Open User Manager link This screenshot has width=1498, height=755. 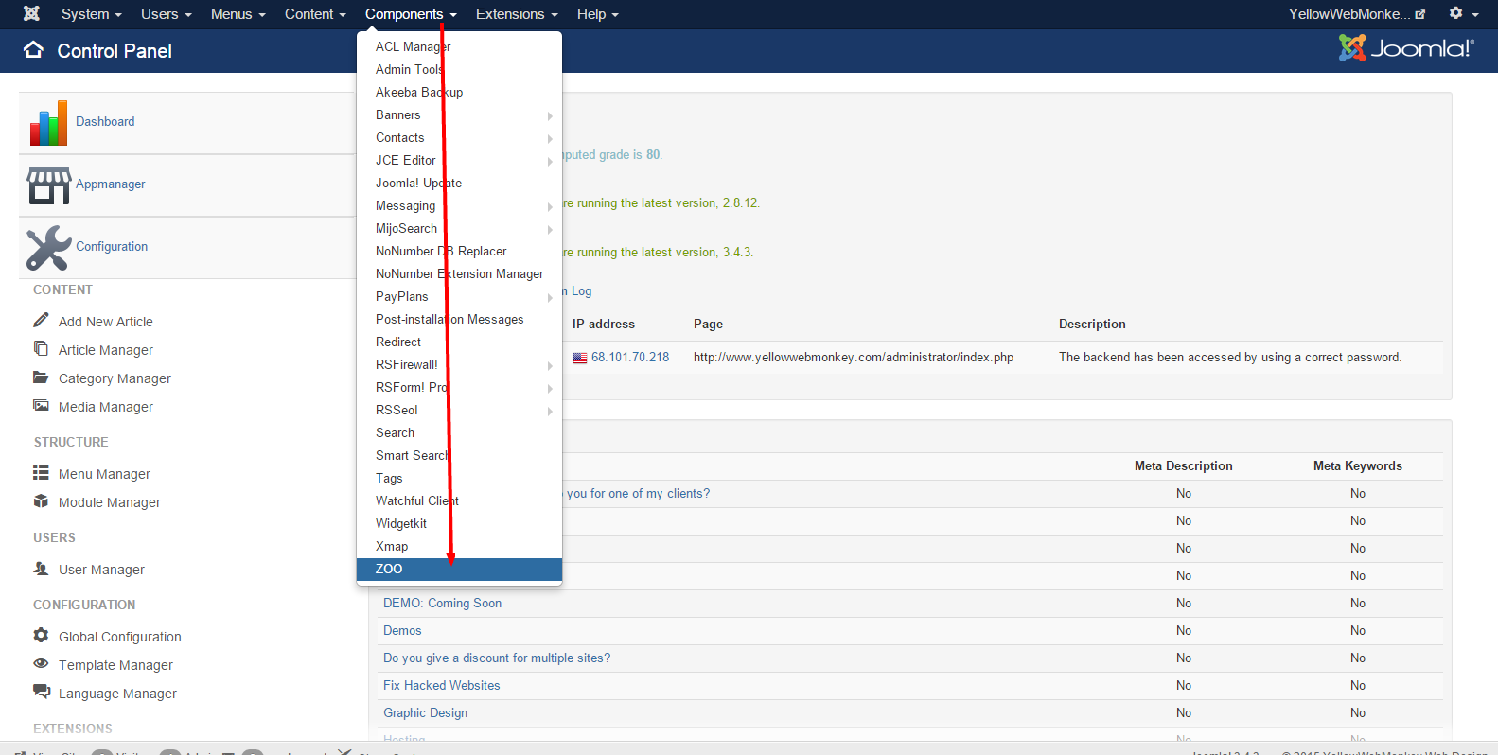coord(101,570)
